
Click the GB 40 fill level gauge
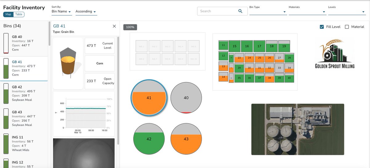(x=6, y=44)
